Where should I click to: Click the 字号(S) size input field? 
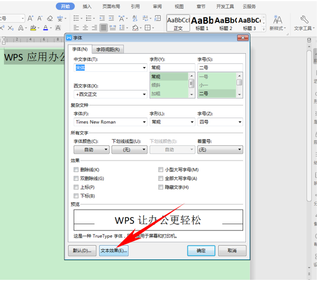pyautogui.click(x=220, y=68)
